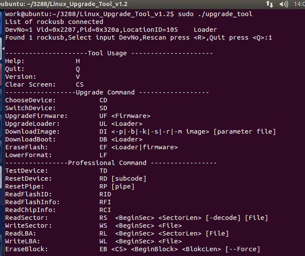
Task: Click the WriteLBA command label
Action: [x=23, y=241]
